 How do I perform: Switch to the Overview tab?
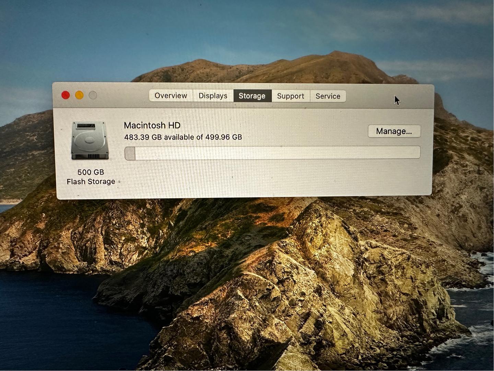point(171,95)
